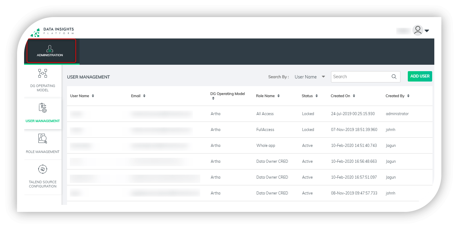Image resolution: width=459 pixels, height=229 pixels.
Task: Sort by Role Name column
Action: [279, 96]
